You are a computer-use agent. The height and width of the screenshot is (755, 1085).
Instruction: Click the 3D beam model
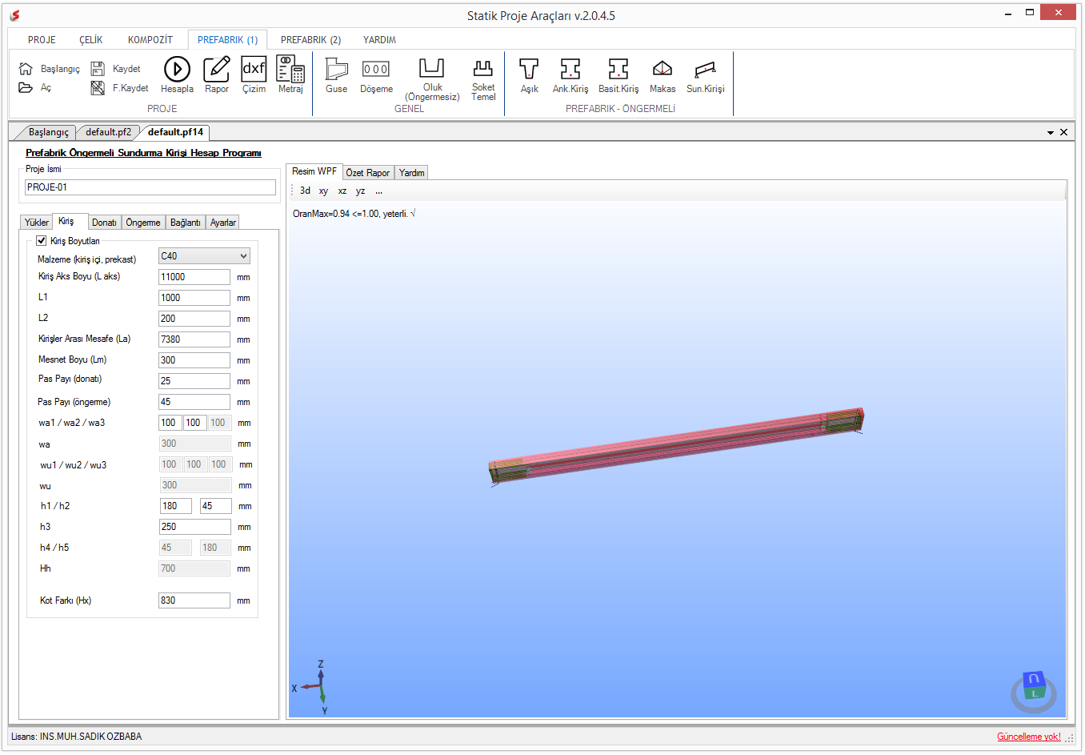[x=676, y=447]
